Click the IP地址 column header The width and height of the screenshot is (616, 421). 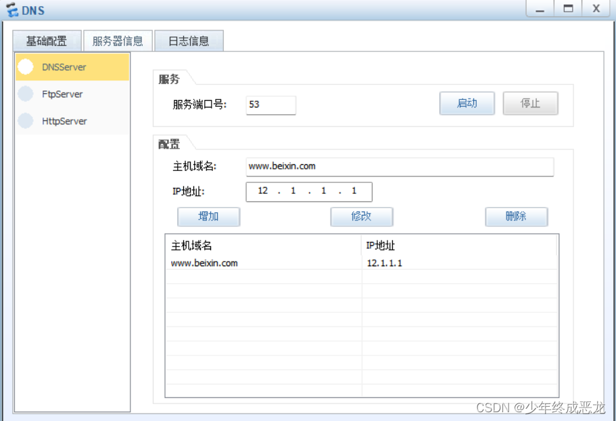pyautogui.click(x=459, y=246)
